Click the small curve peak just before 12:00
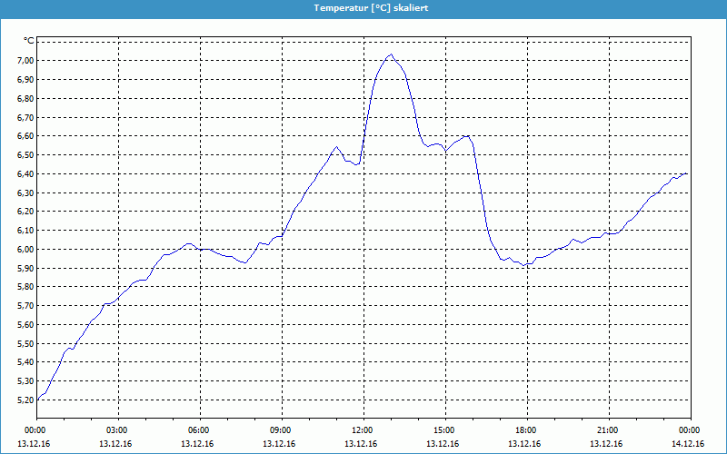 click(336, 146)
